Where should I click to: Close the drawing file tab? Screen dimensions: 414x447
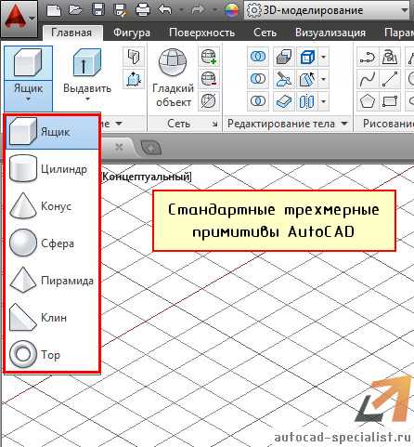click(119, 147)
